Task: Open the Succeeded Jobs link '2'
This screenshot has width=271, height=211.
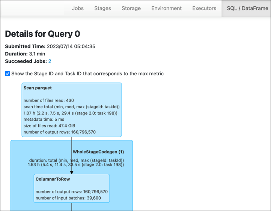Action: pos(50,61)
